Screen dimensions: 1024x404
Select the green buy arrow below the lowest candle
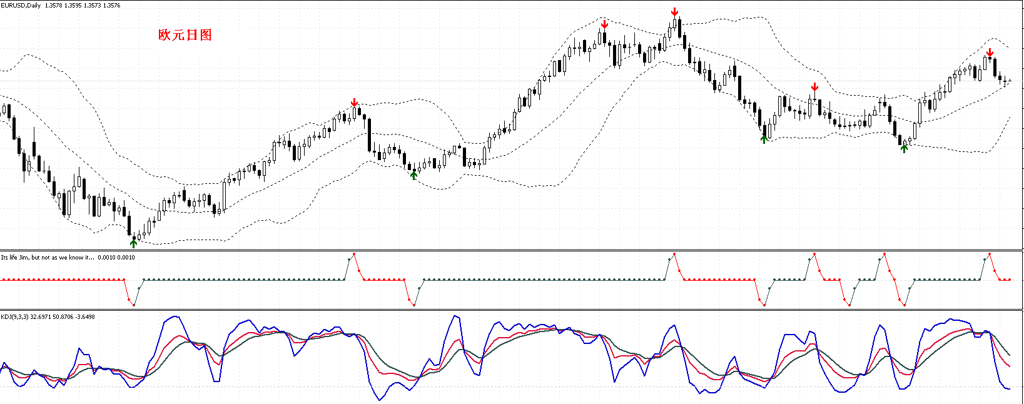coord(133,243)
